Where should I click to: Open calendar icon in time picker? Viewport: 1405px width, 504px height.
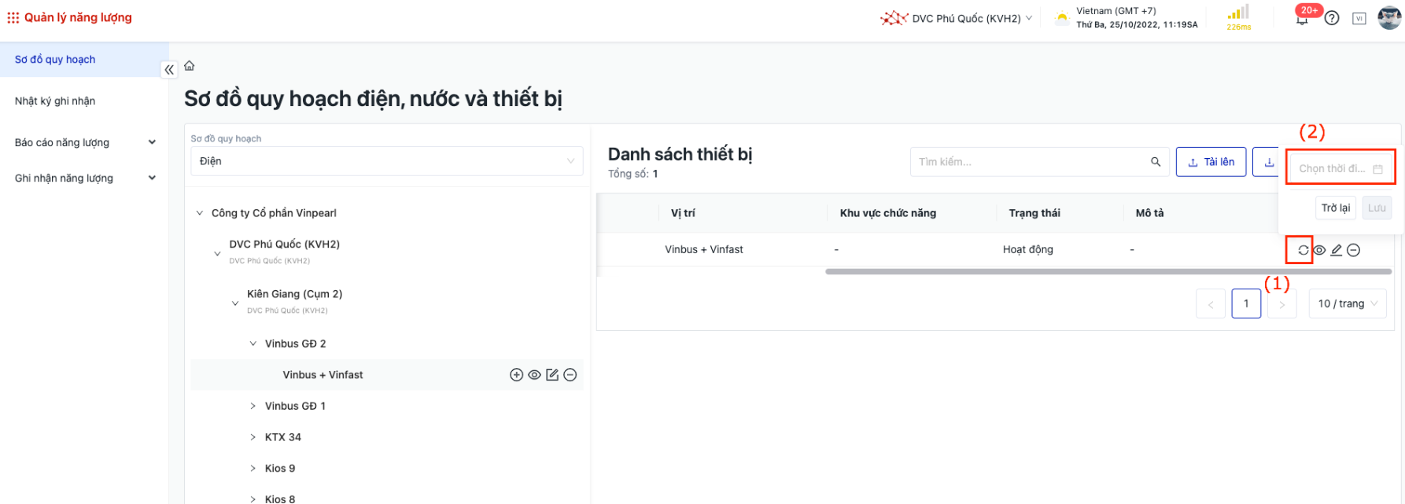[1377, 169]
